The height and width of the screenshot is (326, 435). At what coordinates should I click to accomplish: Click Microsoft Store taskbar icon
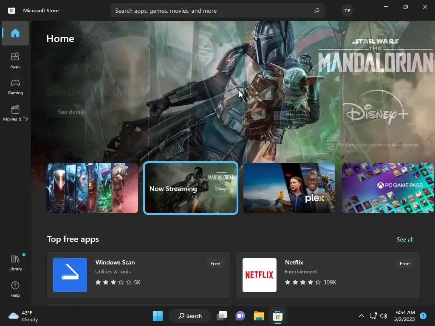coord(277,316)
